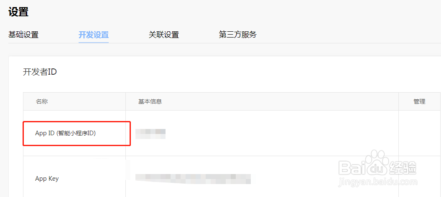441x197 pixels.
Task: Go to the 第三方服务 tab
Action: point(238,35)
